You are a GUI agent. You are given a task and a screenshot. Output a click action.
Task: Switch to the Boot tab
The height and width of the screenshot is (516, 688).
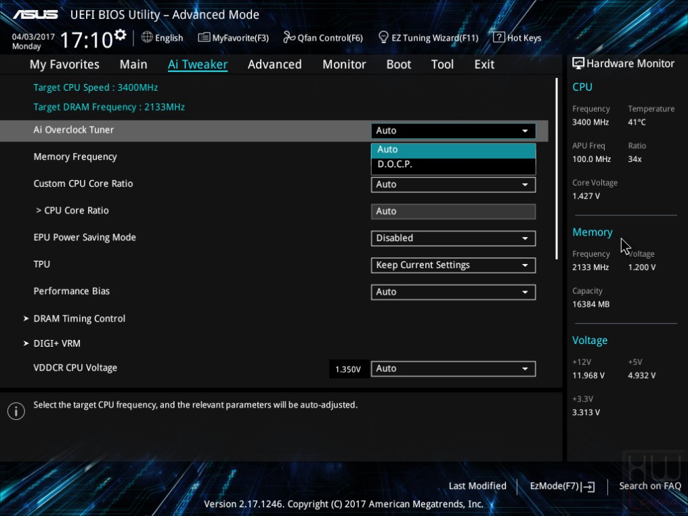point(398,64)
